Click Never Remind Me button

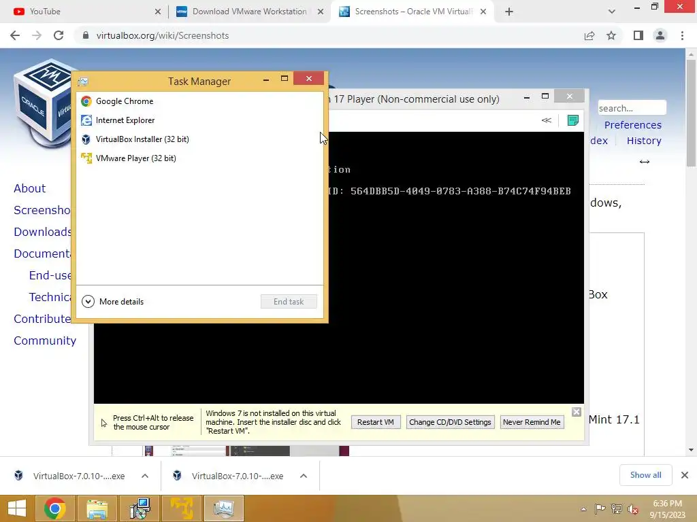[x=532, y=422]
